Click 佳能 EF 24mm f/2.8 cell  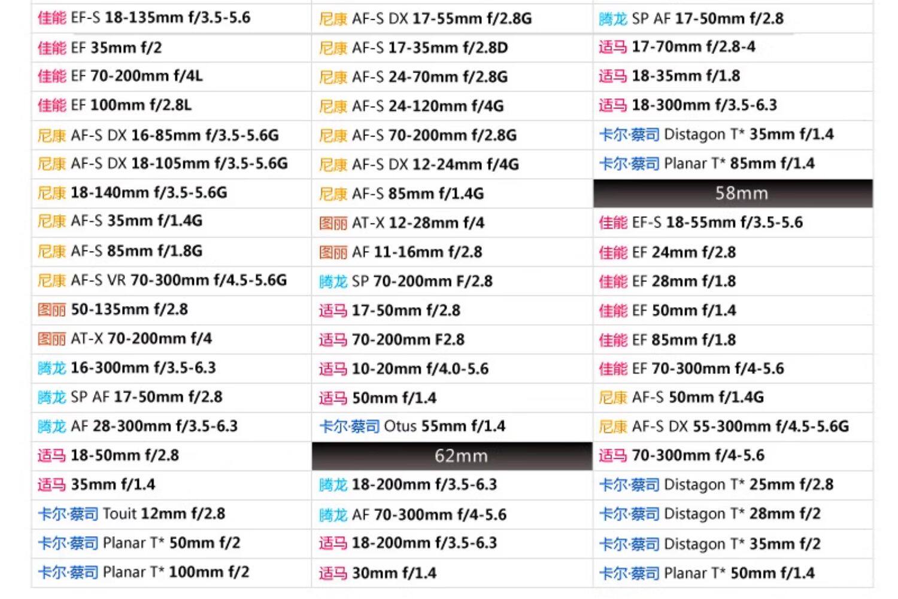pos(733,252)
